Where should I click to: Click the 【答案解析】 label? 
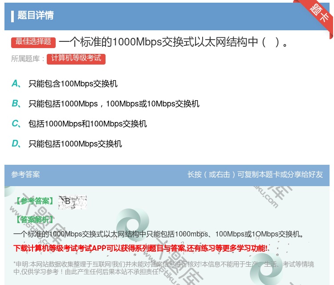pyautogui.click(x=35, y=220)
